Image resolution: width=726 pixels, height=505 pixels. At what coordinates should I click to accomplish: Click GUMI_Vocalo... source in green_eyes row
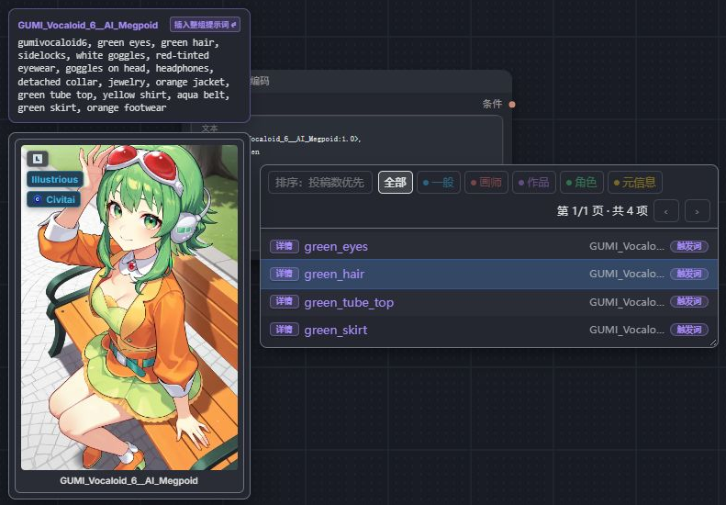pyautogui.click(x=627, y=246)
